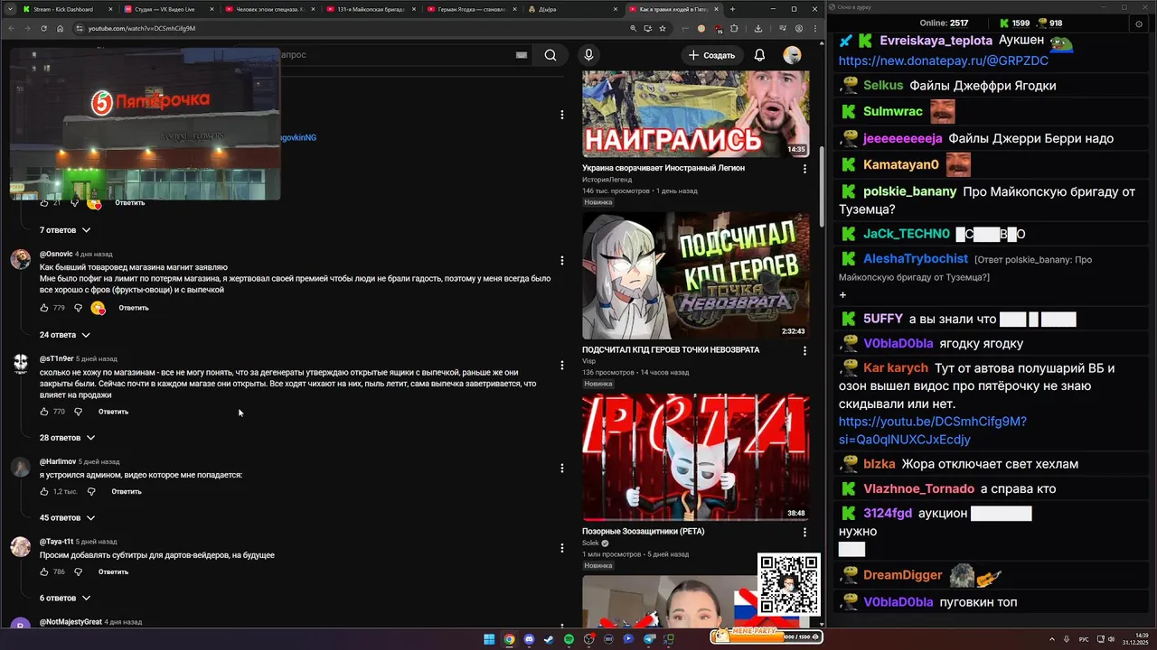The height and width of the screenshot is (650, 1157).
Task: Expand 45 ответов replies under @Harlimov
Action: click(67, 518)
